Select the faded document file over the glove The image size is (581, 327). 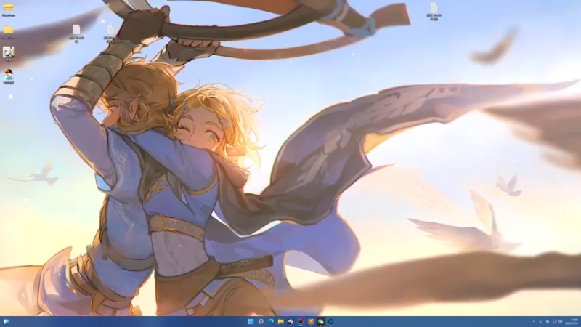pos(110,33)
